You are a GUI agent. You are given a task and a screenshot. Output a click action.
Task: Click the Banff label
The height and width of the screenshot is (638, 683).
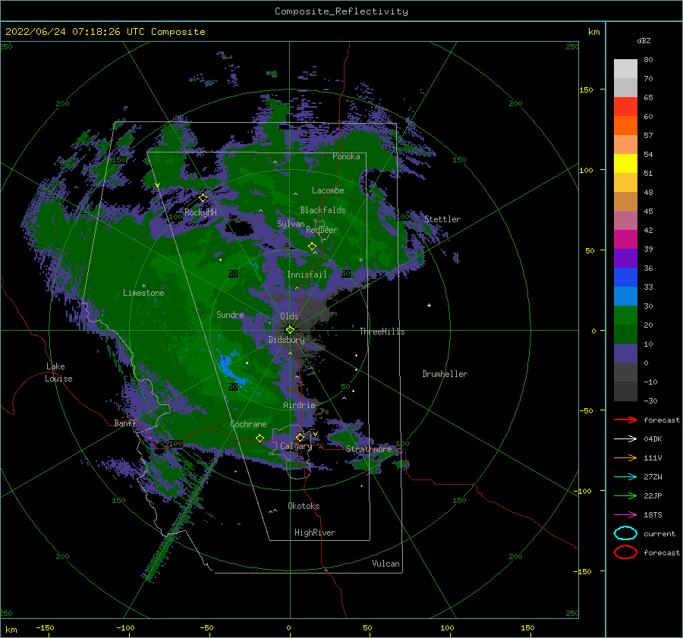[125, 423]
